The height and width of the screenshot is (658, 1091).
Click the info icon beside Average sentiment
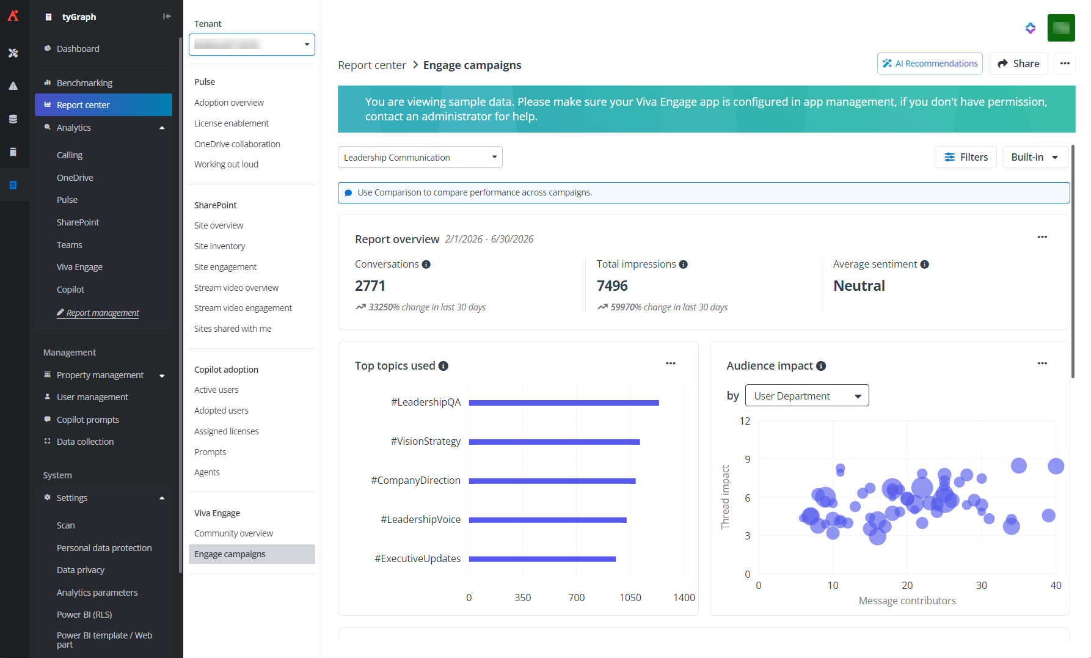(925, 265)
